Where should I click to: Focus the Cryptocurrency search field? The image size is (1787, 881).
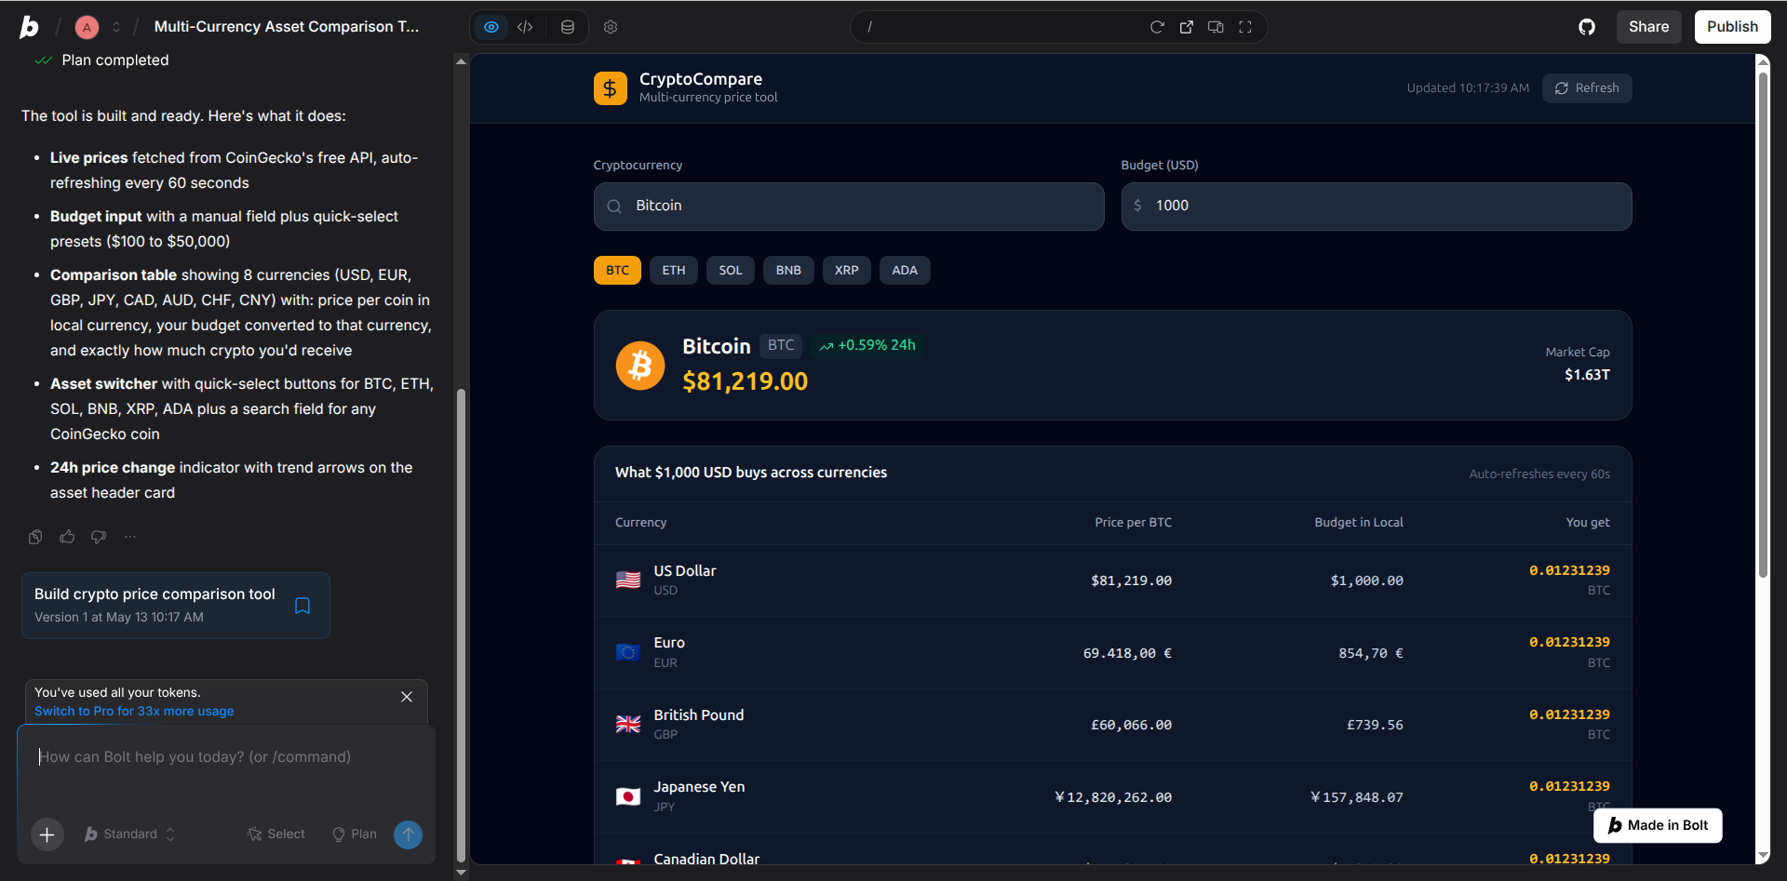pyautogui.click(x=849, y=207)
